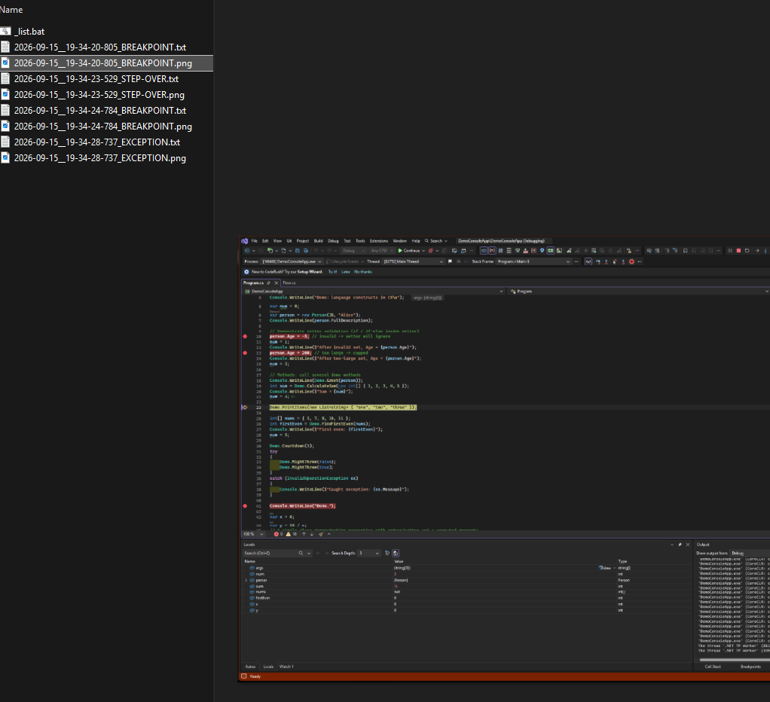Switch to the Flow.cs editor tab
This screenshot has height=702, width=770.
(289, 282)
